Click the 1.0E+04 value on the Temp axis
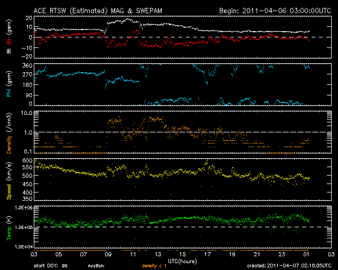This screenshot has height=270, width=338. (24, 247)
